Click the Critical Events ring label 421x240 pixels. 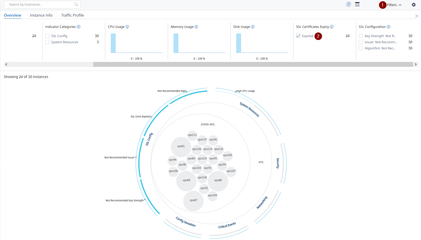pyautogui.click(x=227, y=225)
